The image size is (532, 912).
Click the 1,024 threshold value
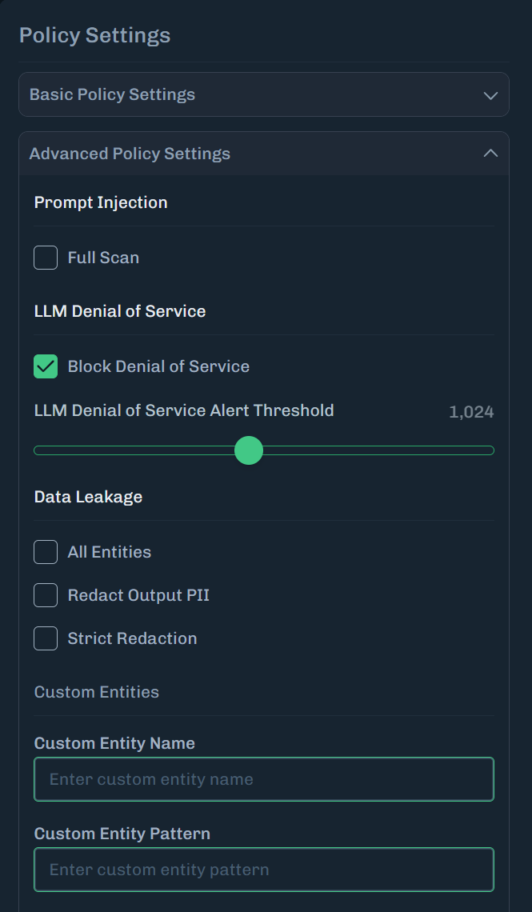[x=471, y=413]
